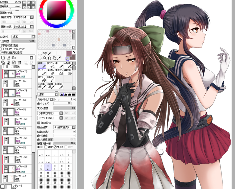235x189 pixels.
Task: Adjust the 不透明度 opacity slider
Action: 23,41
